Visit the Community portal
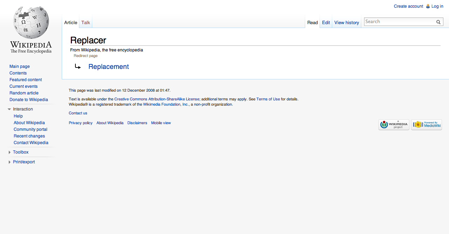449x234 pixels. tap(31, 129)
